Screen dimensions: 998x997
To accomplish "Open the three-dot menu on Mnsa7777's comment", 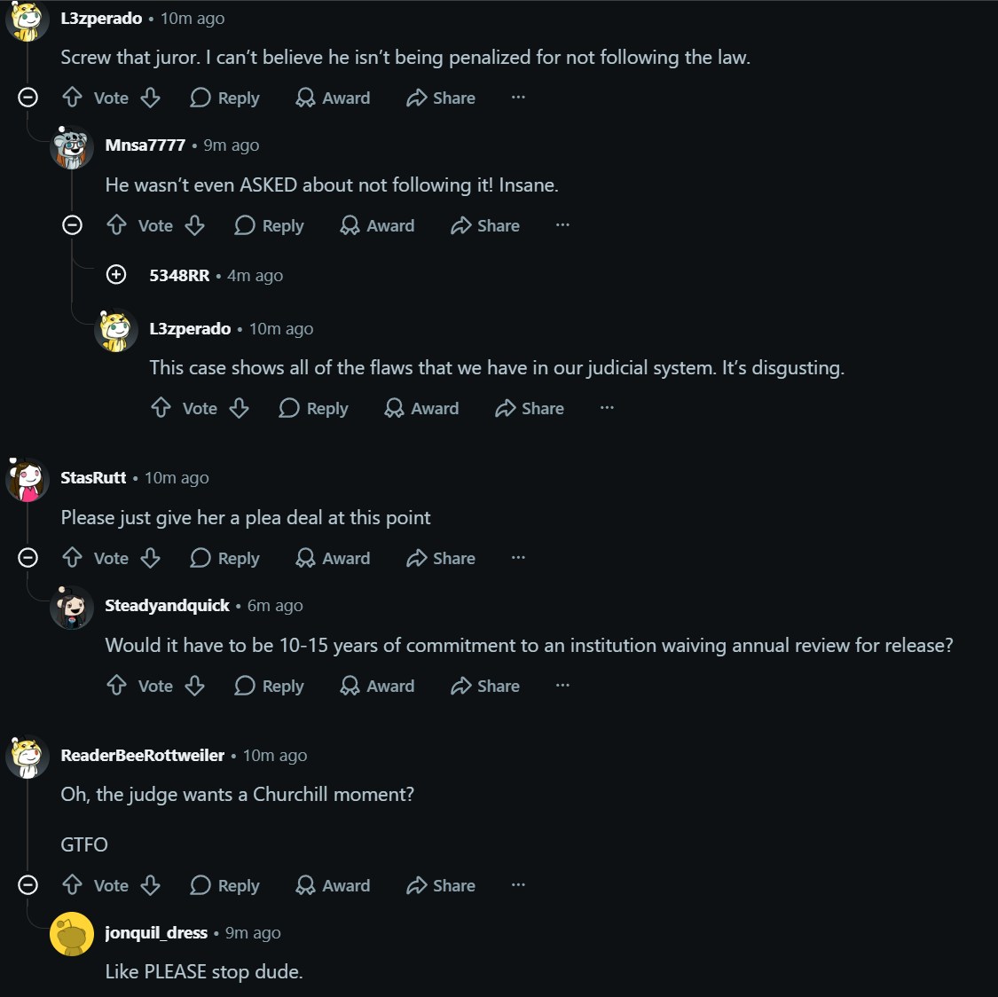I will (x=562, y=224).
